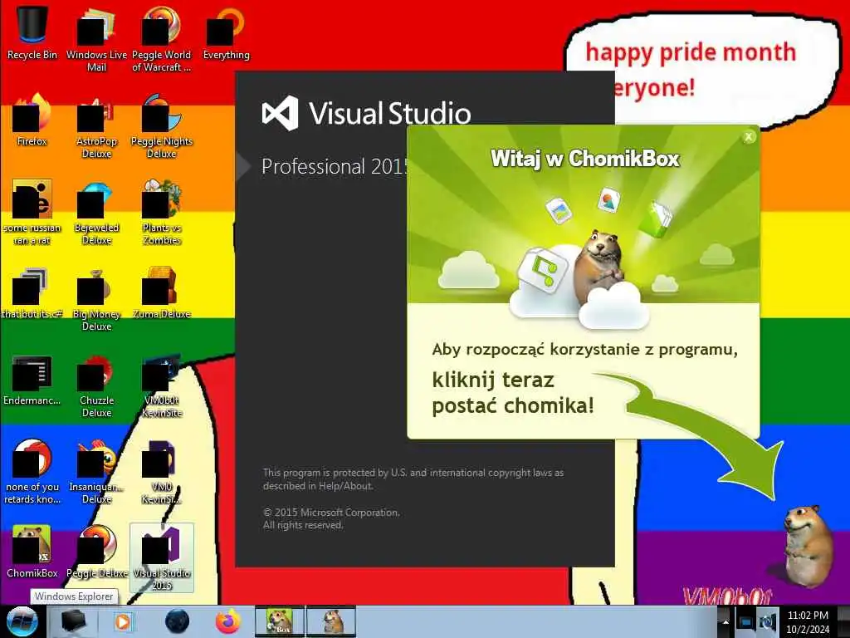
Task: Open Windows Live Mail desktop shortcut
Action: tap(96, 38)
